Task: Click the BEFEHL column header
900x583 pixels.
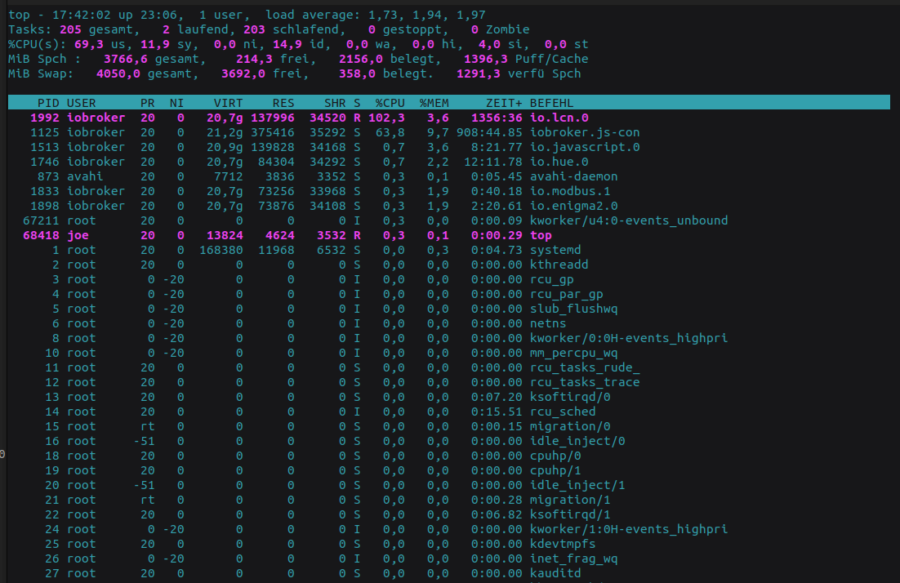Action: [552, 103]
